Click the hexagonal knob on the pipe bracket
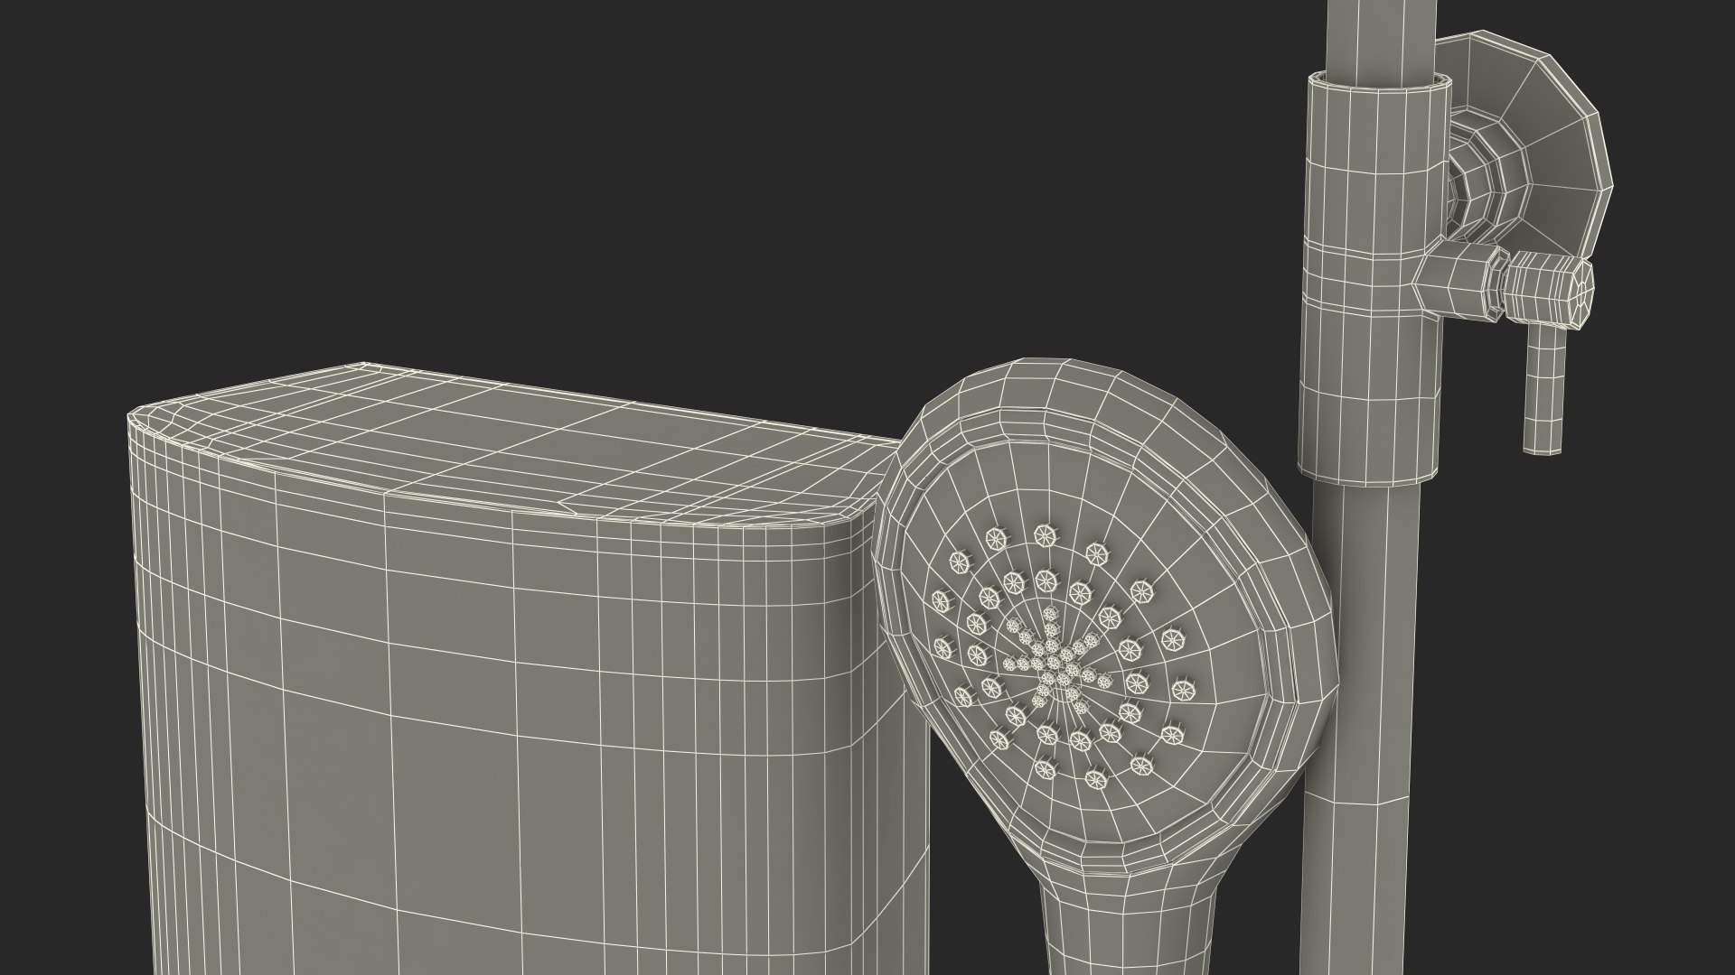This screenshot has height=975, width=1735. [x=1554, y=289]
